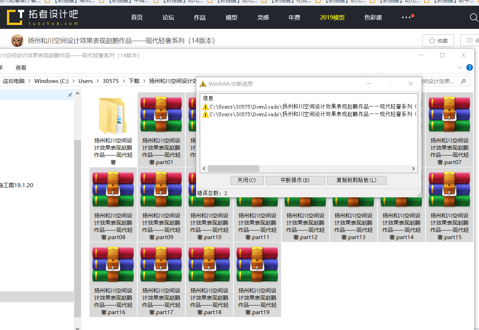The width and height of the screenshot is (479, 330).
Task: Click navigation pane scroll up arrow
Action: [78, 93]
